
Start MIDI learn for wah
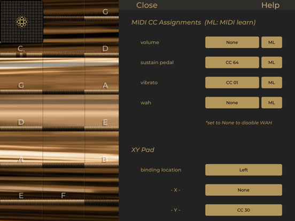pos(271,102)
